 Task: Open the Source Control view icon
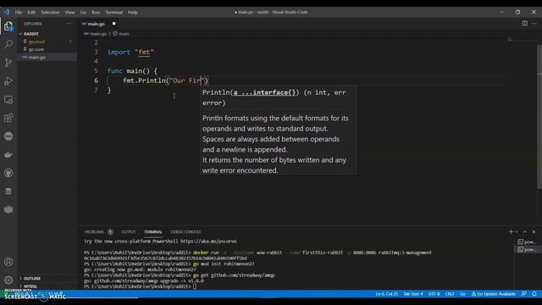tap(8, 63)
